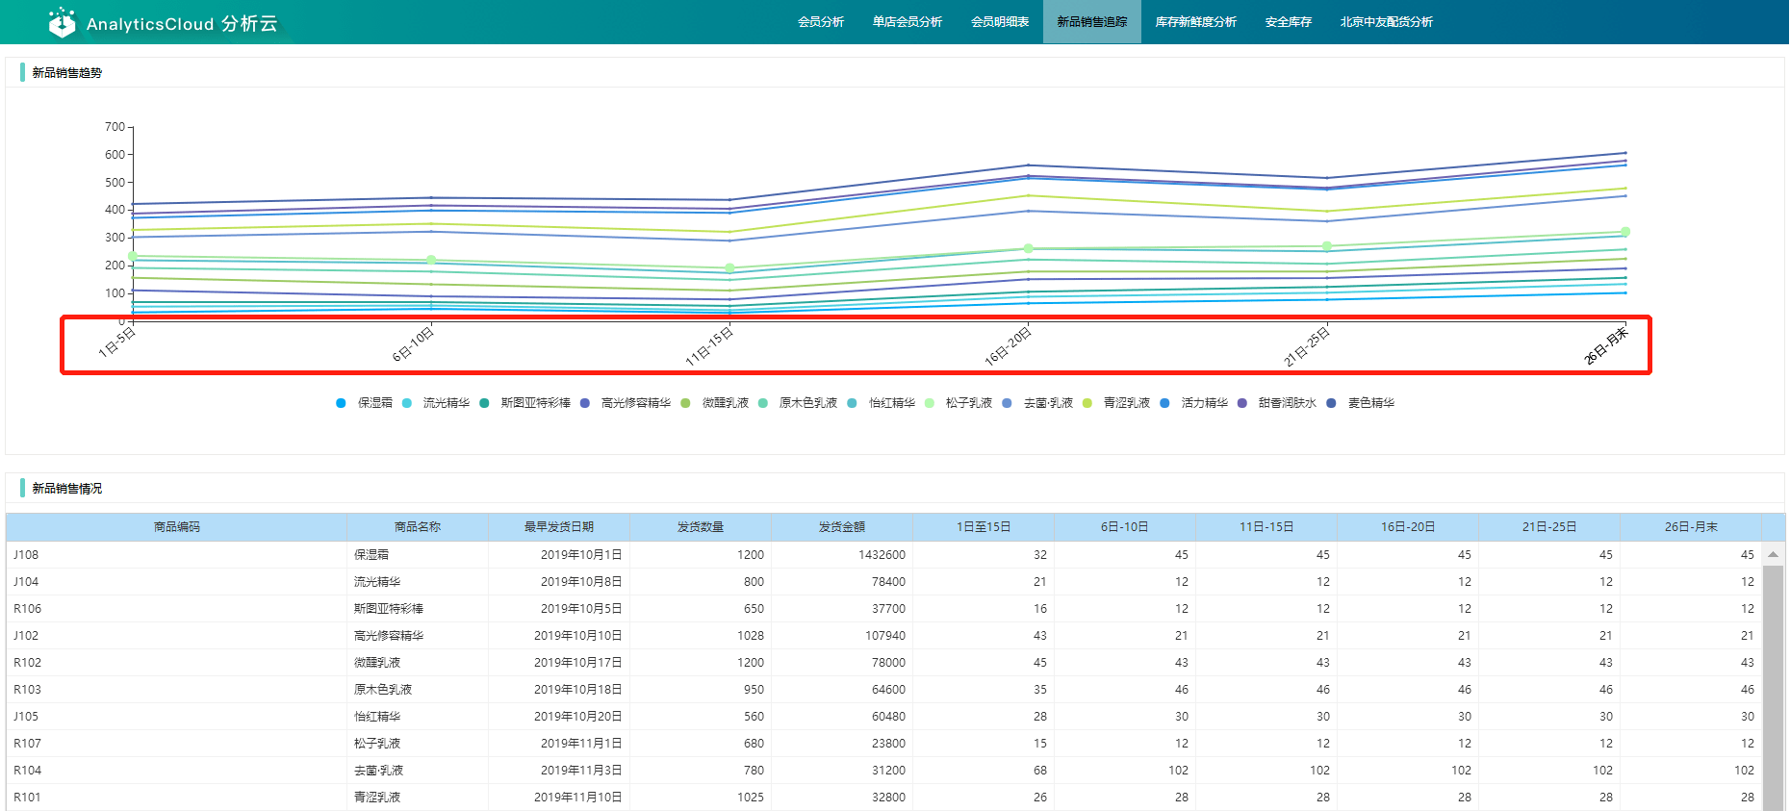Select product code cell J105
1790x811 pixels.
click(x=177, y=717)
